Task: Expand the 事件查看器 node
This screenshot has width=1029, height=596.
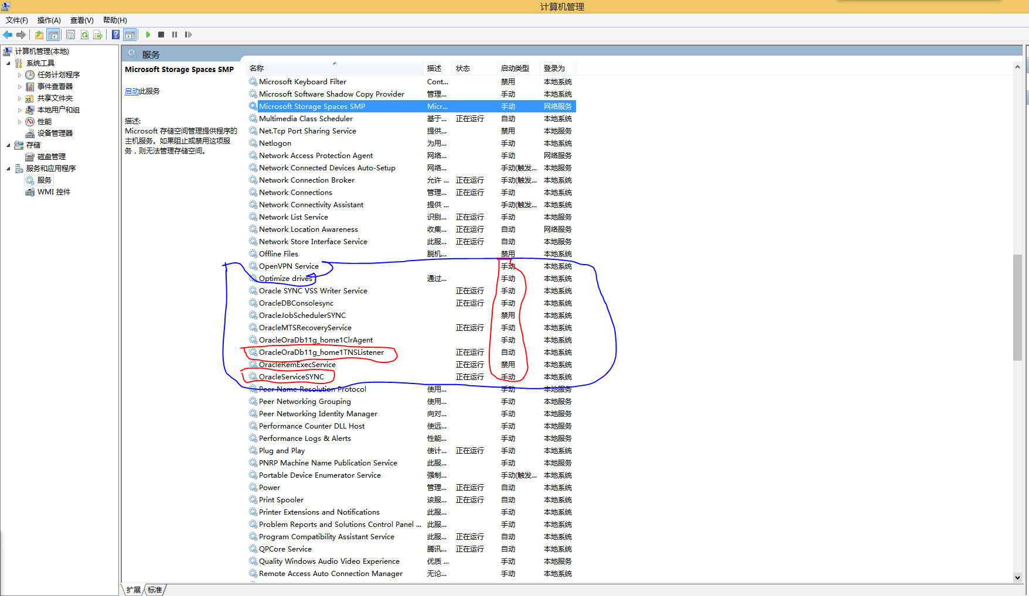Action: click(19, 87)
